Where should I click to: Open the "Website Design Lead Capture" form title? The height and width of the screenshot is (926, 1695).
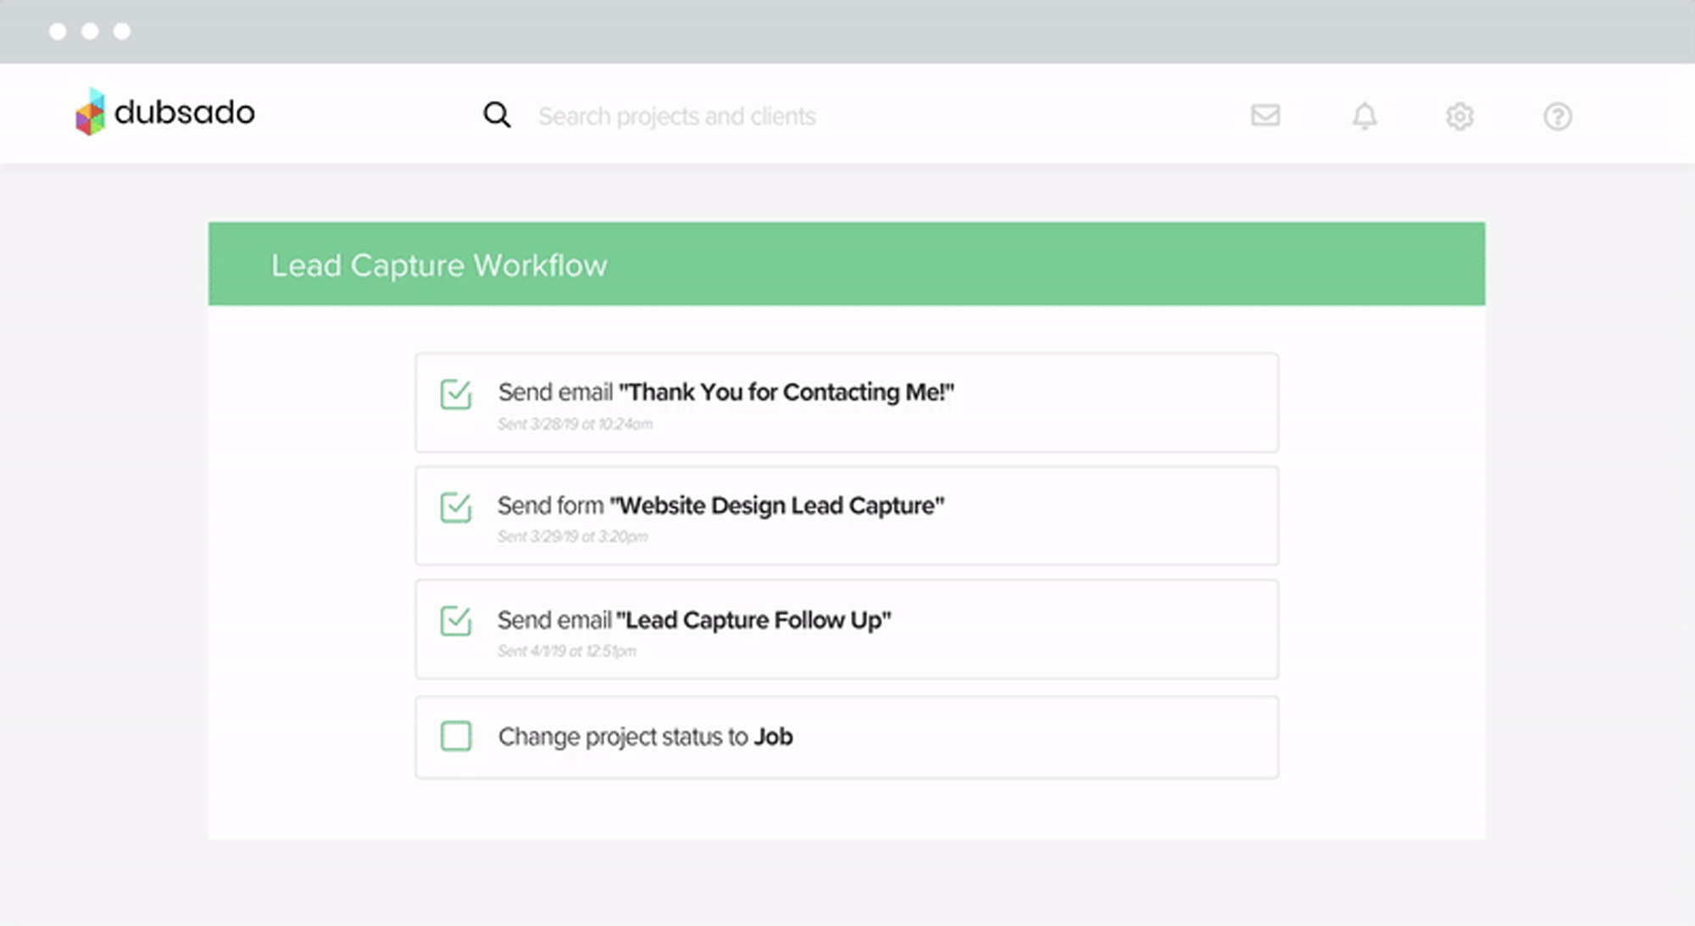point(776,506)
